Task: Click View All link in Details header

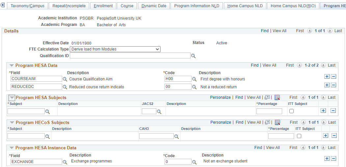Action: click(x=279, y=31)
